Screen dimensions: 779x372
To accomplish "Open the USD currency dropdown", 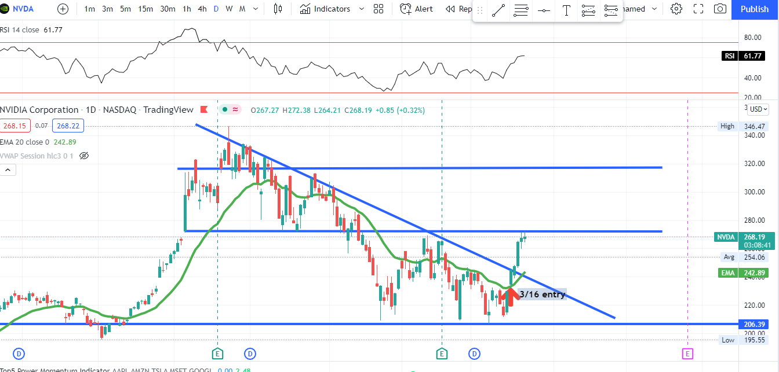I will coord(758,109).
